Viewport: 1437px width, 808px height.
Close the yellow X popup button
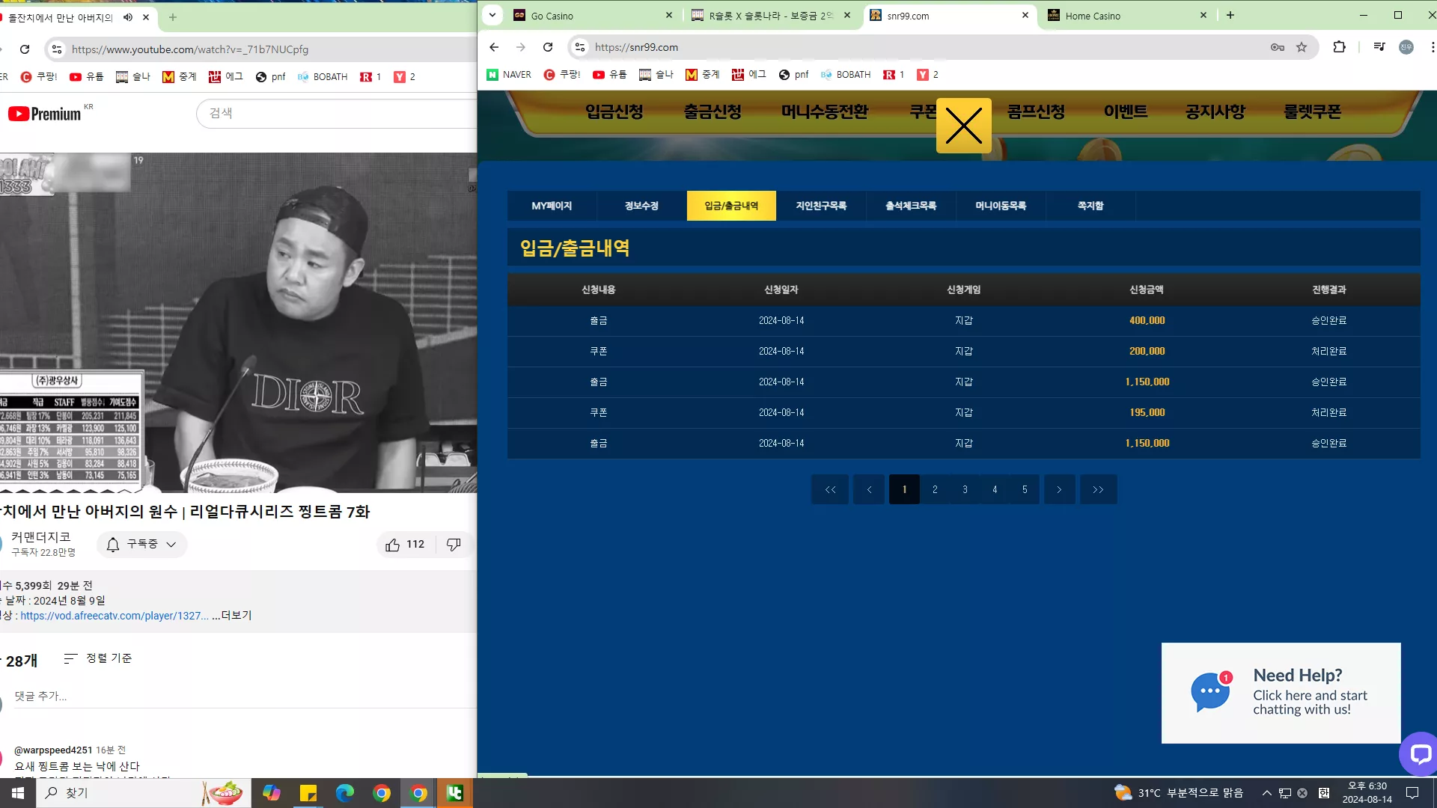964,126
